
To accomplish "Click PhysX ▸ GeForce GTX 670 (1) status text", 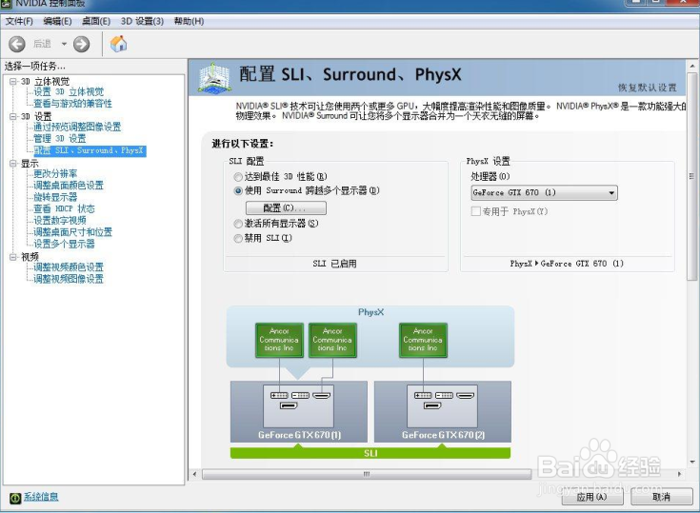I will pos(567,264).
